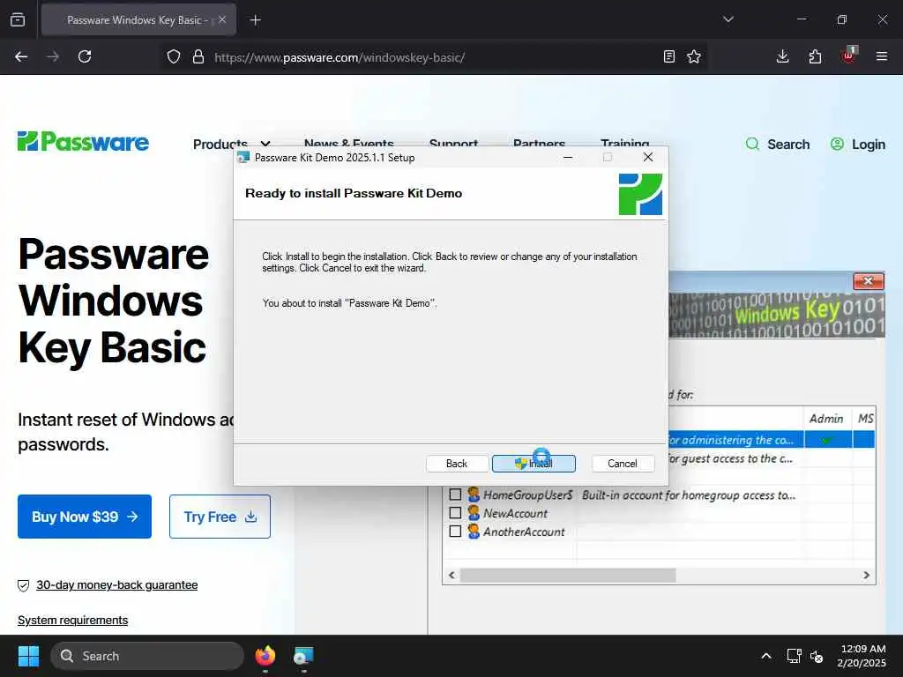Click the red close button on the Windows Key image

pyautogui.click(x=868, y=281)
